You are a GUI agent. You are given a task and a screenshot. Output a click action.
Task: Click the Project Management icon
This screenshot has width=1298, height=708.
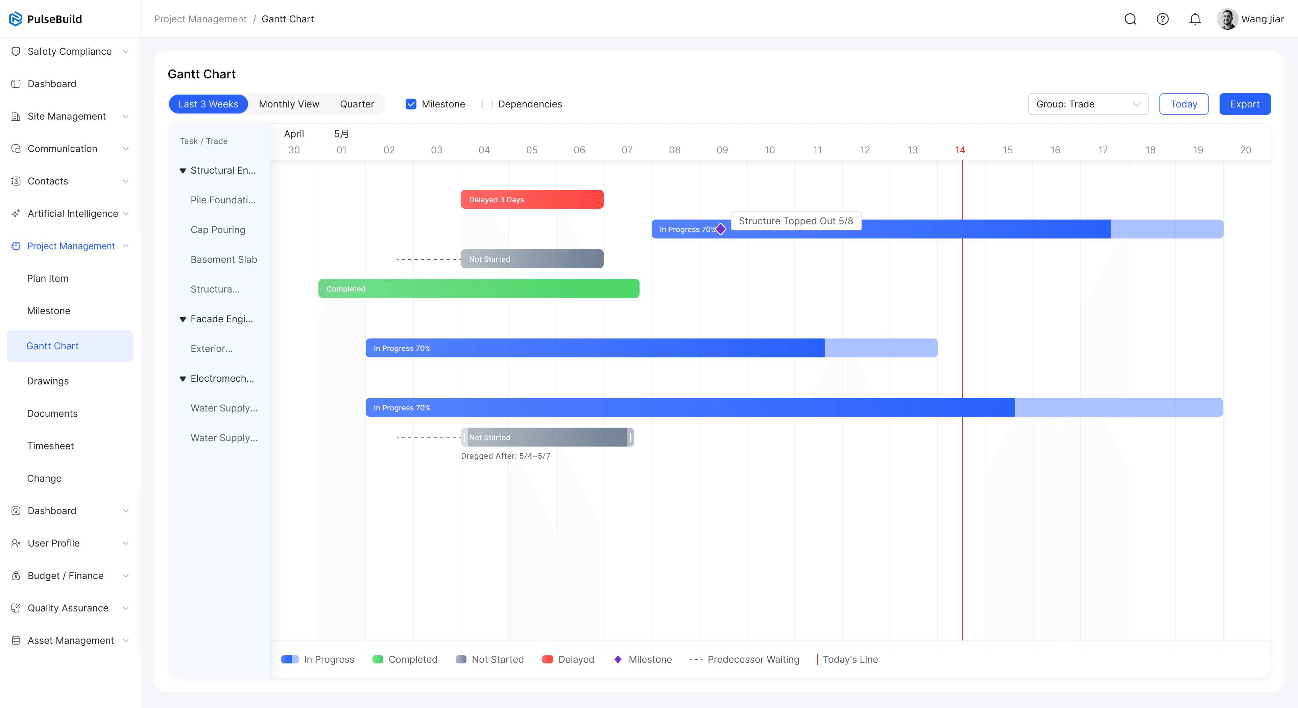tap(16, 246)
